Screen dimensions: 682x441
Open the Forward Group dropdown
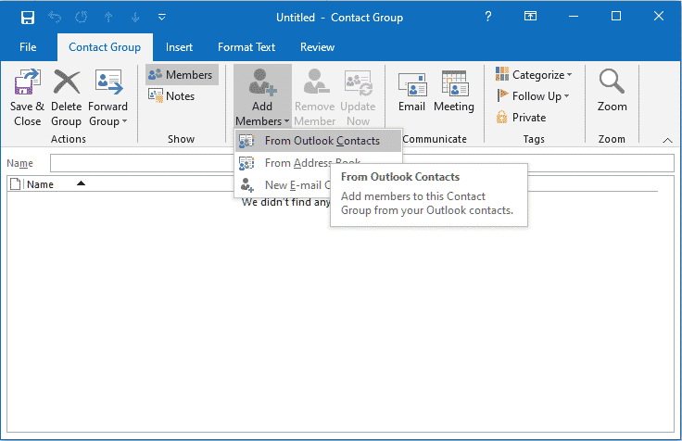[x=107, y=97]
